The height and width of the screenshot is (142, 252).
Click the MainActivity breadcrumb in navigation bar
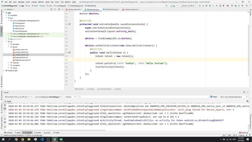click(x=91, y=6)
